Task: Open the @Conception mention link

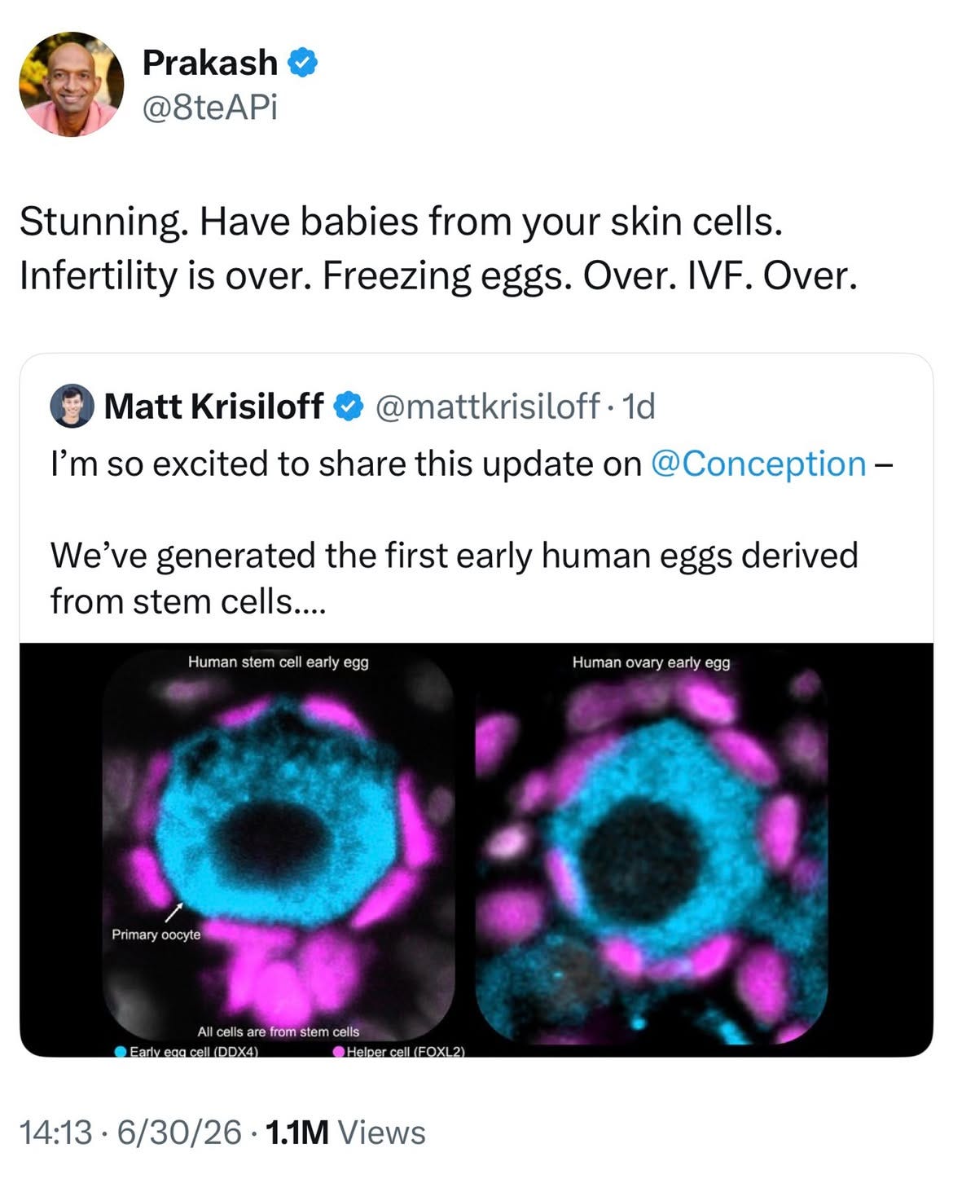Action: pos(758,464)
